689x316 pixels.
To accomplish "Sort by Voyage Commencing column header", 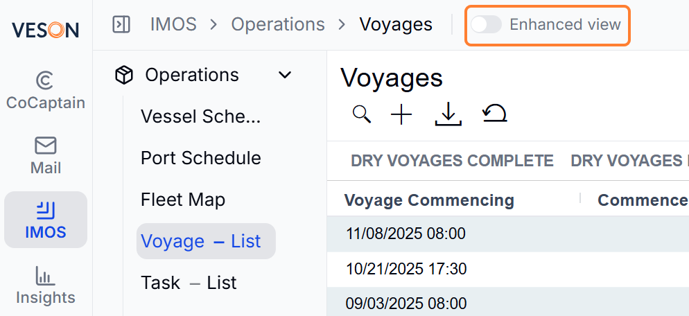I will [429, 200].
